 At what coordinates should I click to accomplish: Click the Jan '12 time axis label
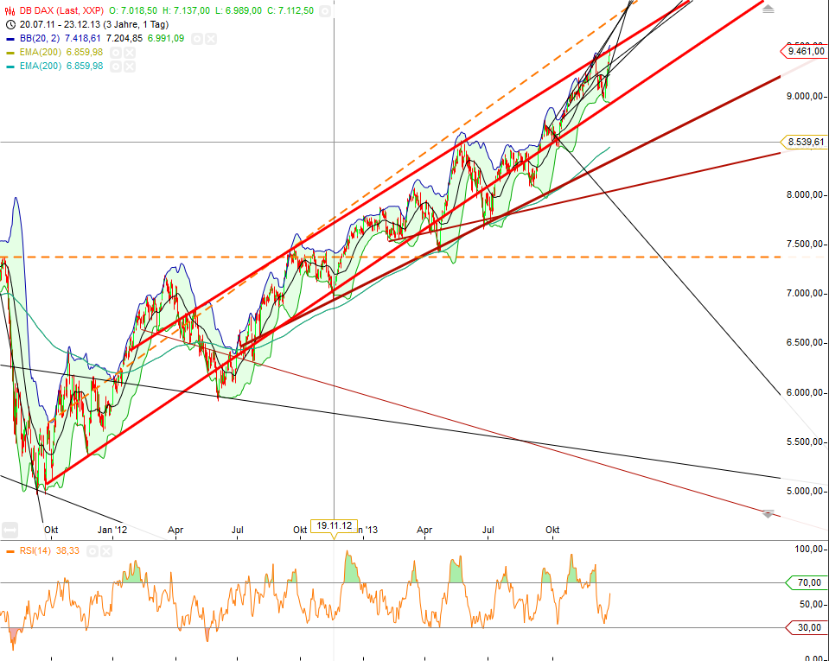pos(112,530)
